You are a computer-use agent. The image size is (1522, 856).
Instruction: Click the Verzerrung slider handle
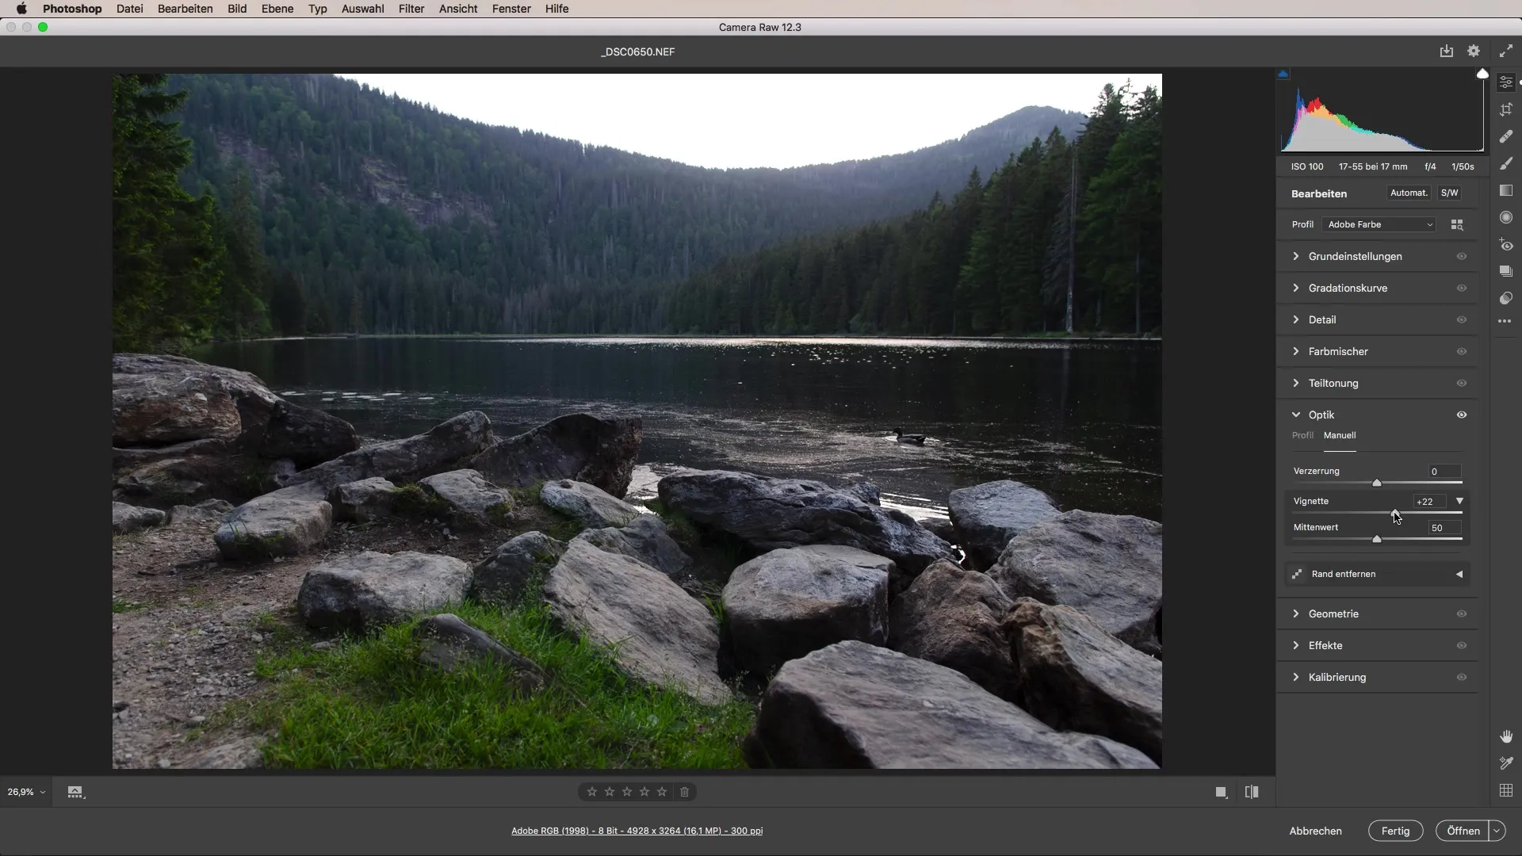1377,483
